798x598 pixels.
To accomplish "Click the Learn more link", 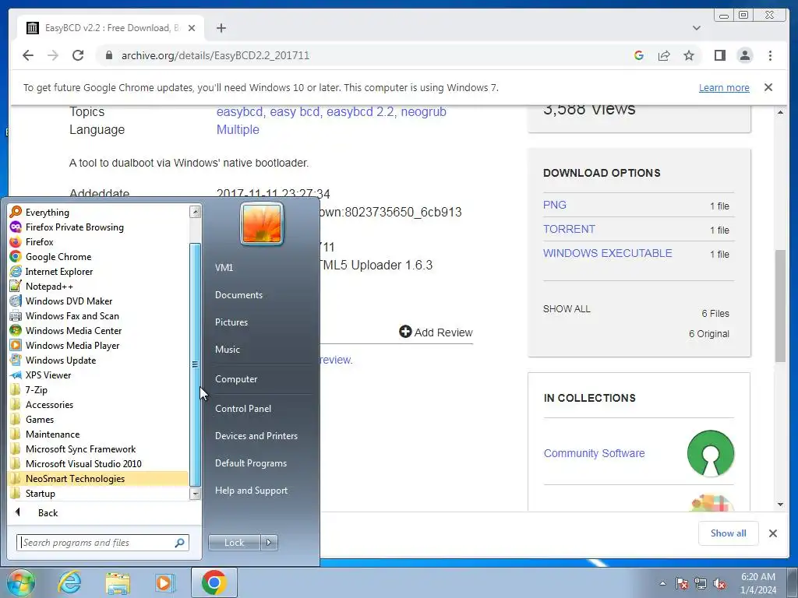I will (724, 87).
